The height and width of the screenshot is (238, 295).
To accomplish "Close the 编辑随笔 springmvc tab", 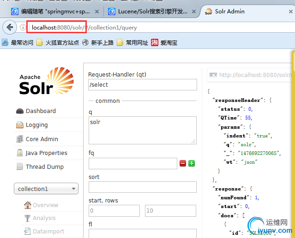I will pos(97,12).
